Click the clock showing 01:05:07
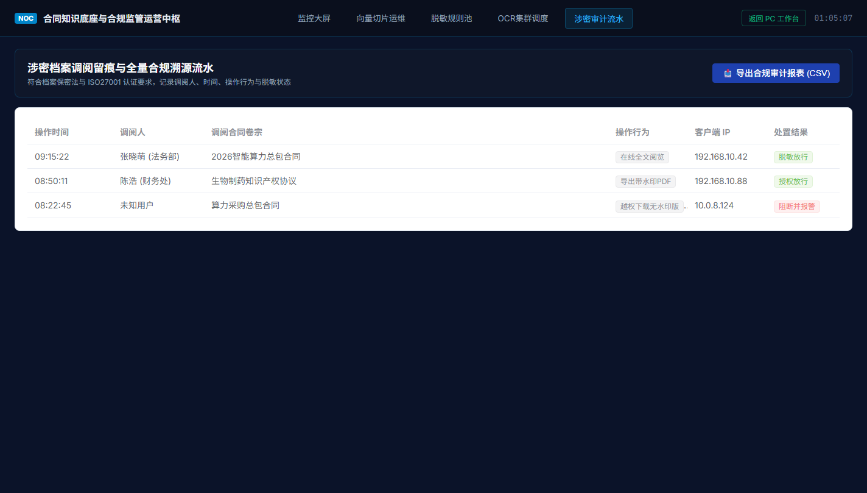Image resolution: width=867 pixels, height=493 pixels. (x=833, y=18)
